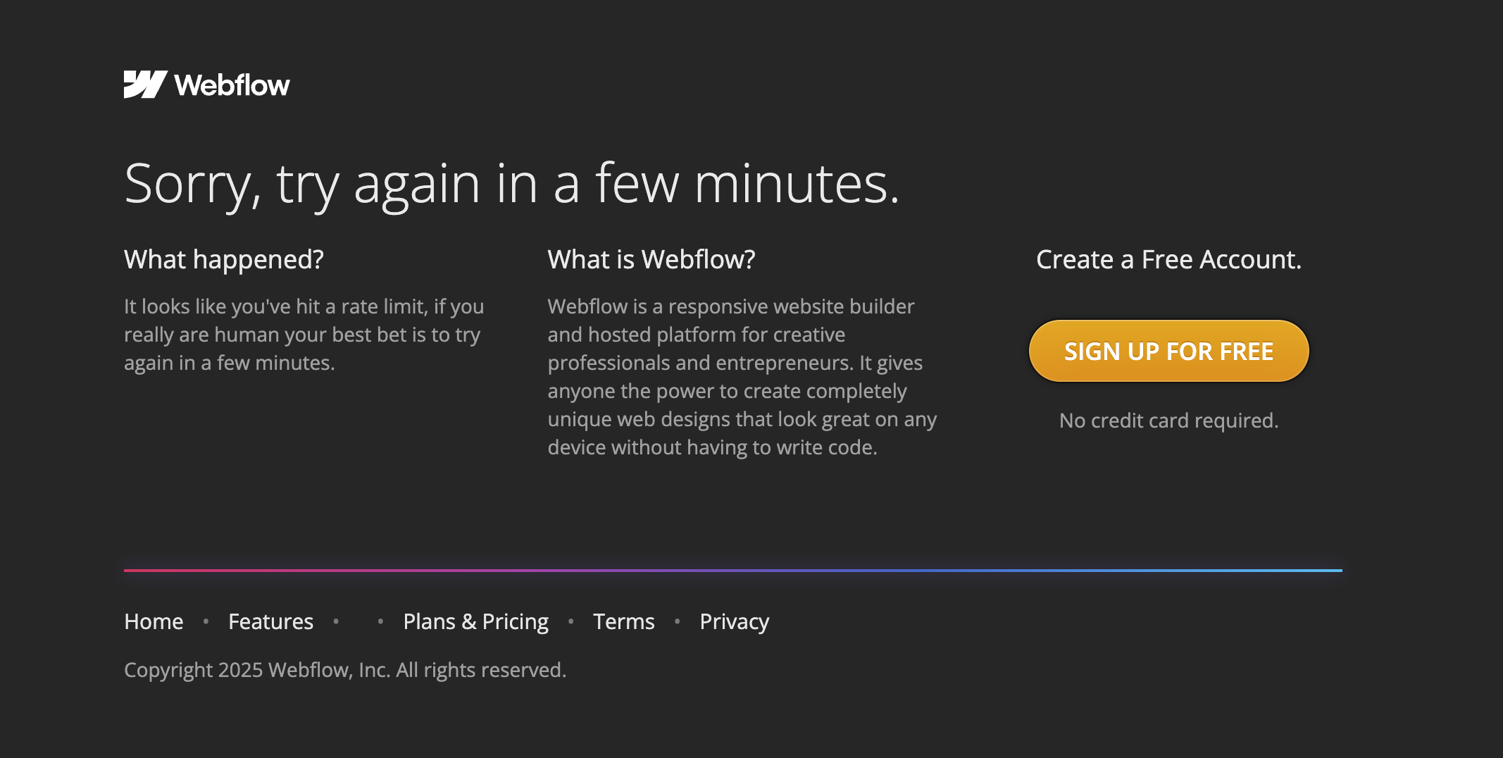Screen dimensions: 1503x758
Task: Click the "What happened?" heading
Action: (224, 259)
